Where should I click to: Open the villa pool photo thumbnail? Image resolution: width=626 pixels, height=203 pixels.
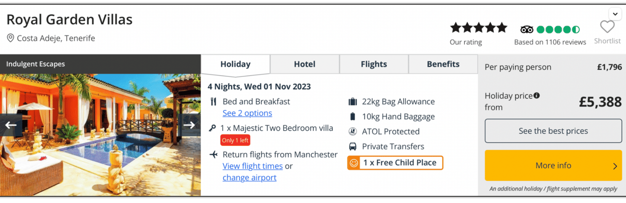(100, 135)
